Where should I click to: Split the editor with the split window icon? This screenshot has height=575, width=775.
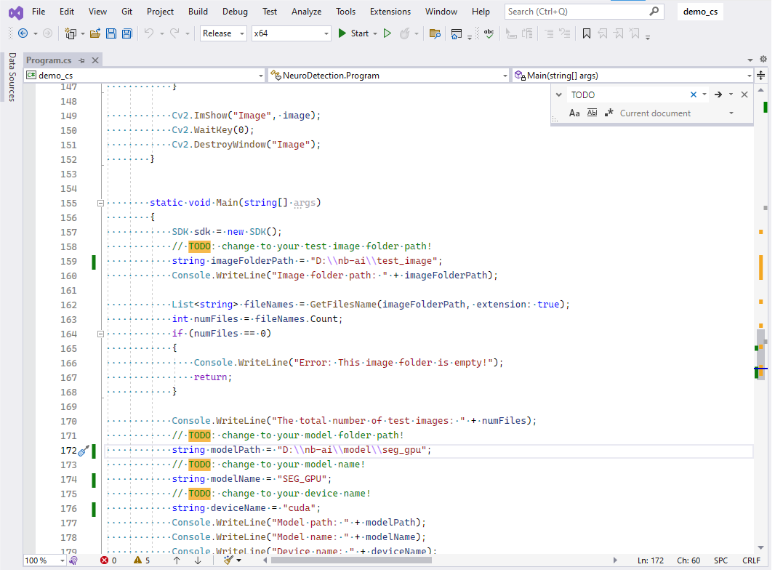(x=761, y=76)
